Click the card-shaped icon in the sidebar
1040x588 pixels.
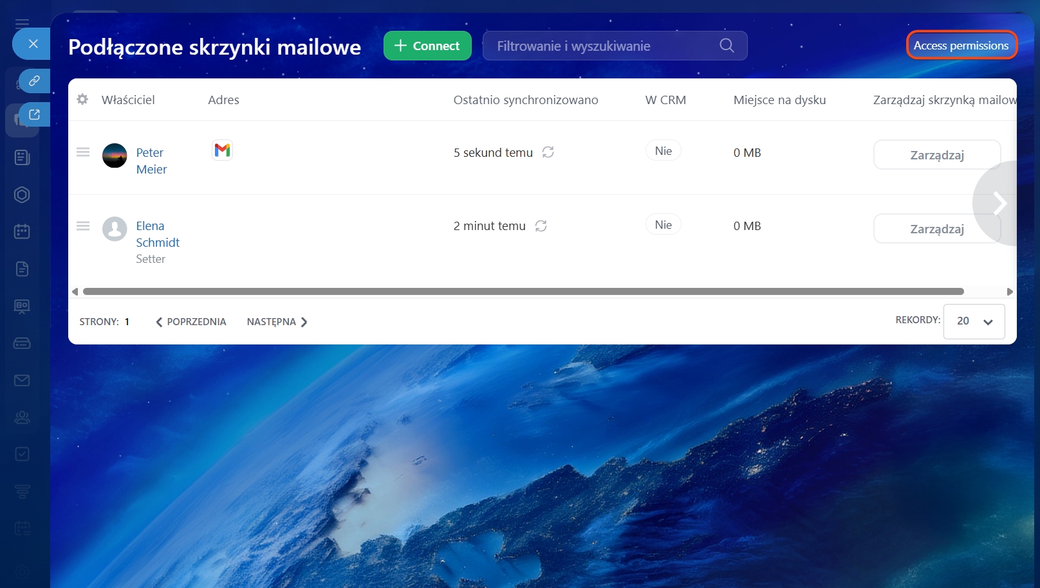click(x=22, y=343)
